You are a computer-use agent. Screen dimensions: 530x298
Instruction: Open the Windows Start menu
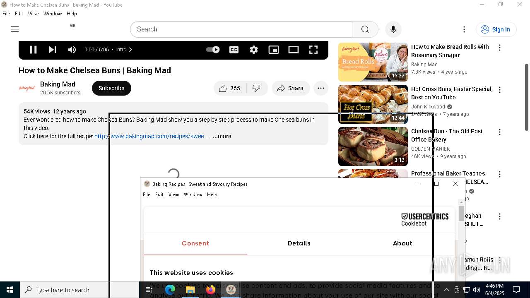(x=10, y=290)
